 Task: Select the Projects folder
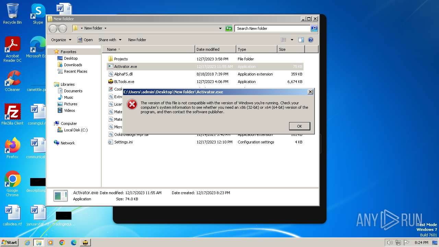click(205, 59)
